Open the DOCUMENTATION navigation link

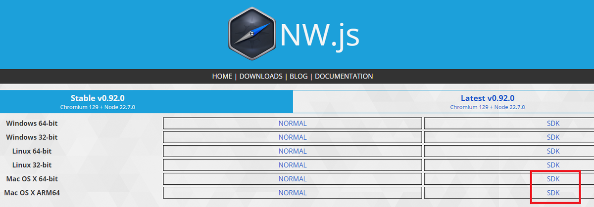(344, 77)
